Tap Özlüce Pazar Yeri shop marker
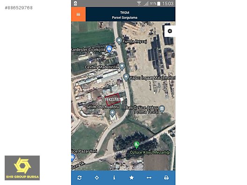 (x=73, y=157)
